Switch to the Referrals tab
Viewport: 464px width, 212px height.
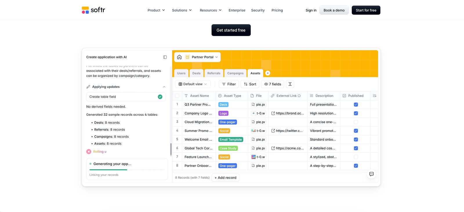(214, 73)
